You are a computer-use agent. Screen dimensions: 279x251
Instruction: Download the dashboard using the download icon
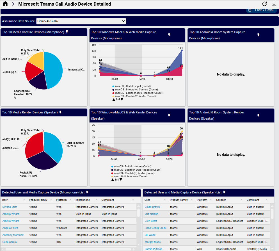[274, 4]
